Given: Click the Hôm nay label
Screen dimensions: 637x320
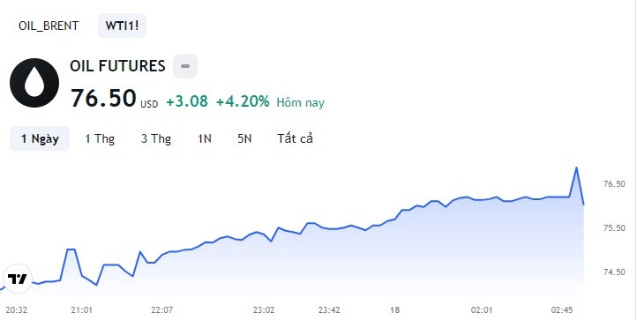Looking at the screenshot, I should 301,102.
